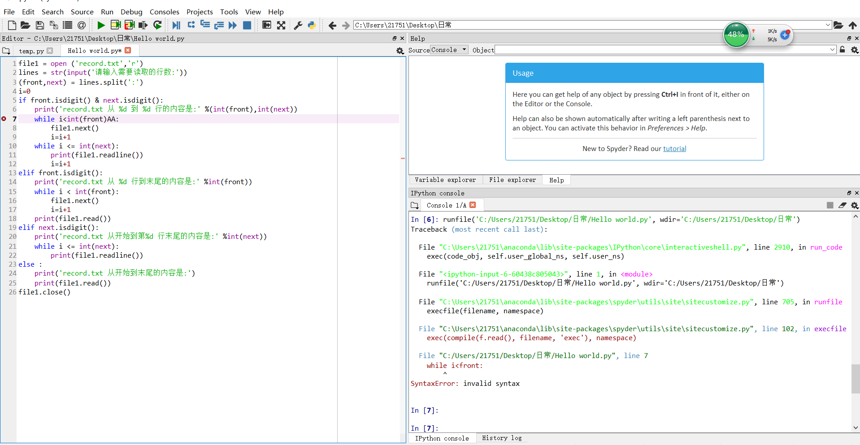This screenshot has width=860, height=445.
Task: Toggle the Help pane lock icon
Action: pyautogui.click(x=843, y=50)
